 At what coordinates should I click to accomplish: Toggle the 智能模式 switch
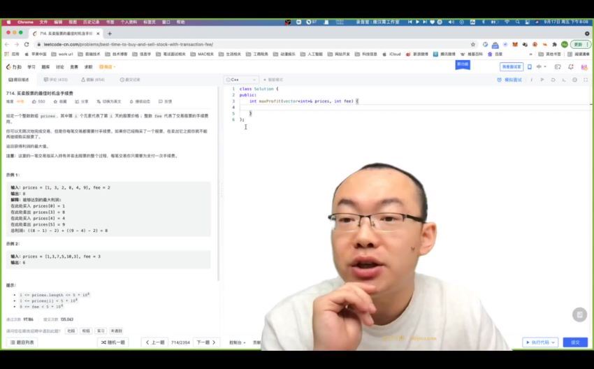tap(273, 80)
